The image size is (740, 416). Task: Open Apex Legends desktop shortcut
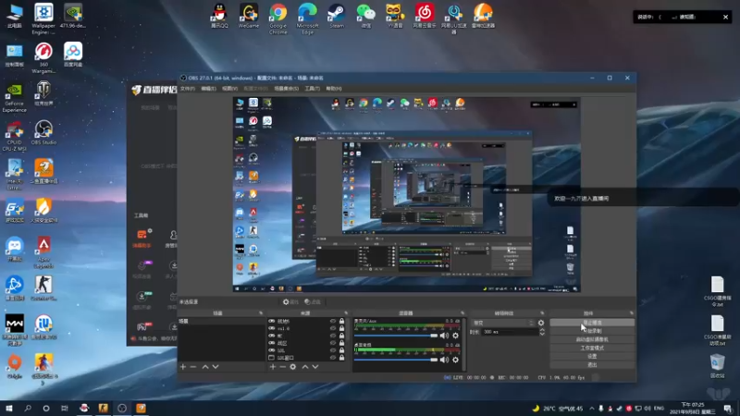[43, 252]
